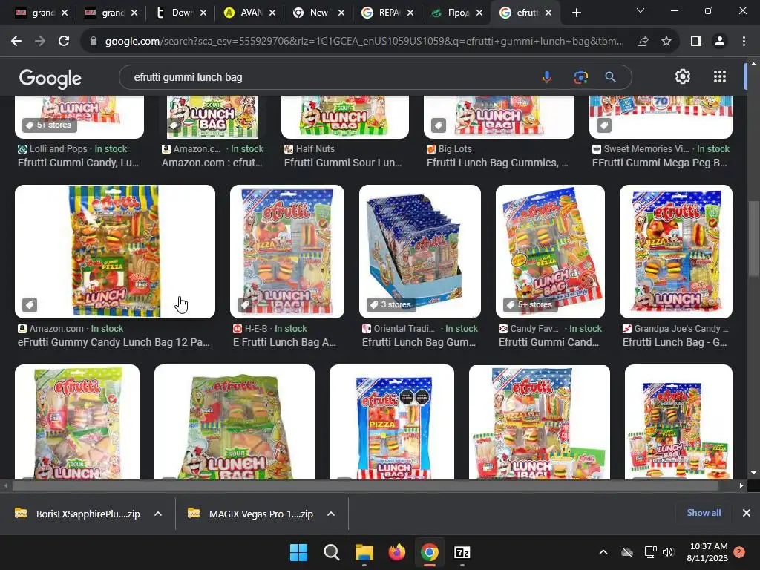Go back with the browser back arrow
760x570 pixels.
tap(16, 42)
